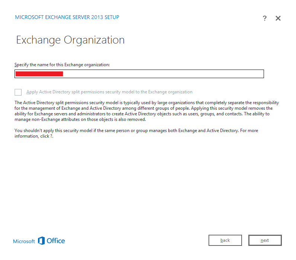Toggle Active Directory split permissions checkbox

pos(18,92)
